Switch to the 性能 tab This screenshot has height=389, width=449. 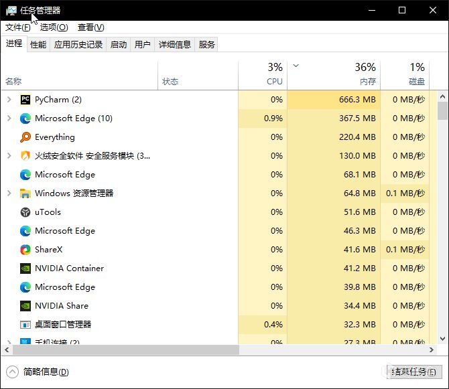[38, 45]
